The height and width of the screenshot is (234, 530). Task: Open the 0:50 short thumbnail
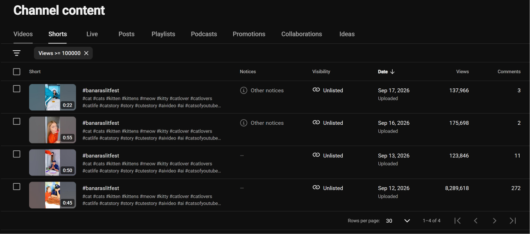coord(53,162)
